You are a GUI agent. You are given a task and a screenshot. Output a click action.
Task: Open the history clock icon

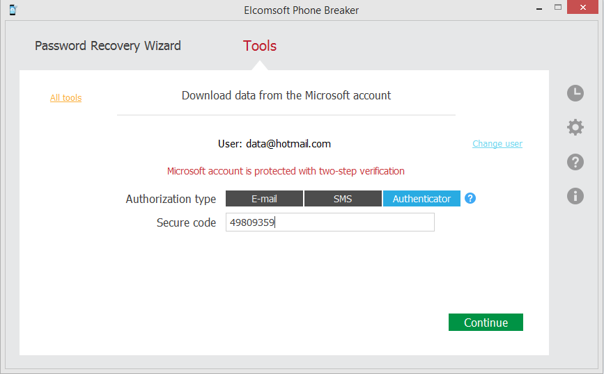575,93
